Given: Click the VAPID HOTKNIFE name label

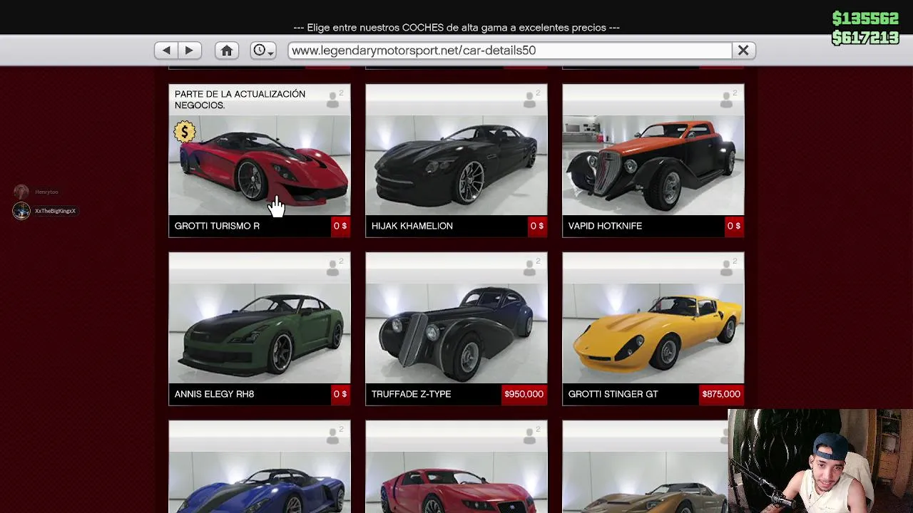Looking at the screenshot, I should pyautogui.click(x=605, y=226).
